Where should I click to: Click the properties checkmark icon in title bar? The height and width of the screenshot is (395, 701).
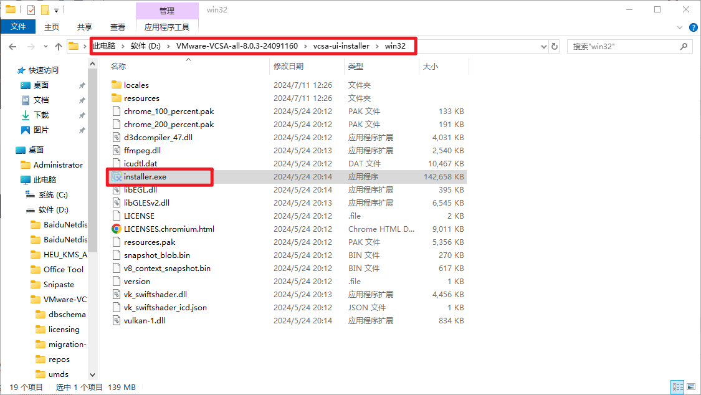31,10
